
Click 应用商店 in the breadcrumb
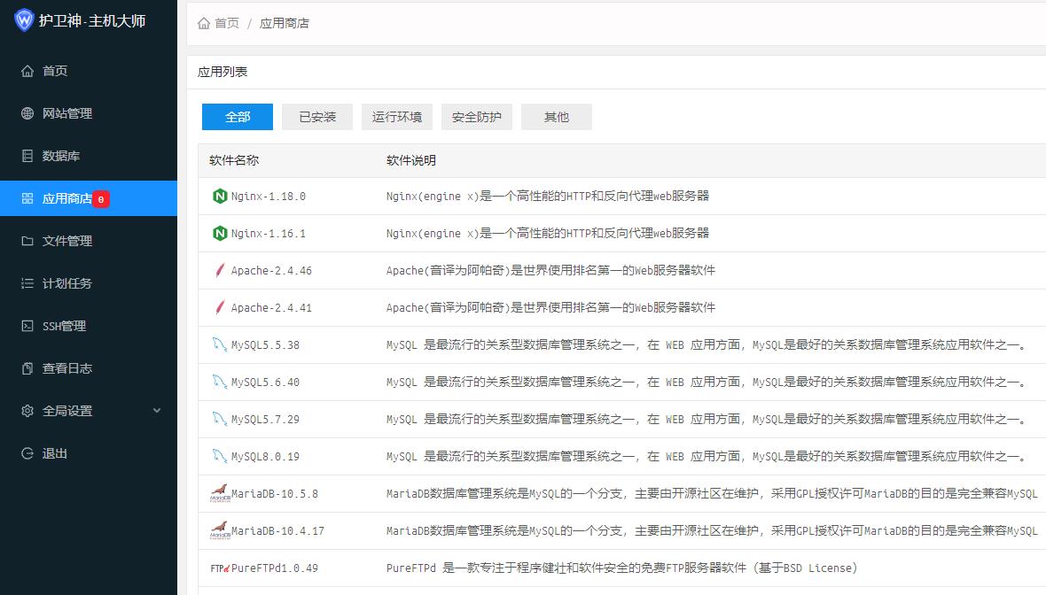tap(285, 23)
